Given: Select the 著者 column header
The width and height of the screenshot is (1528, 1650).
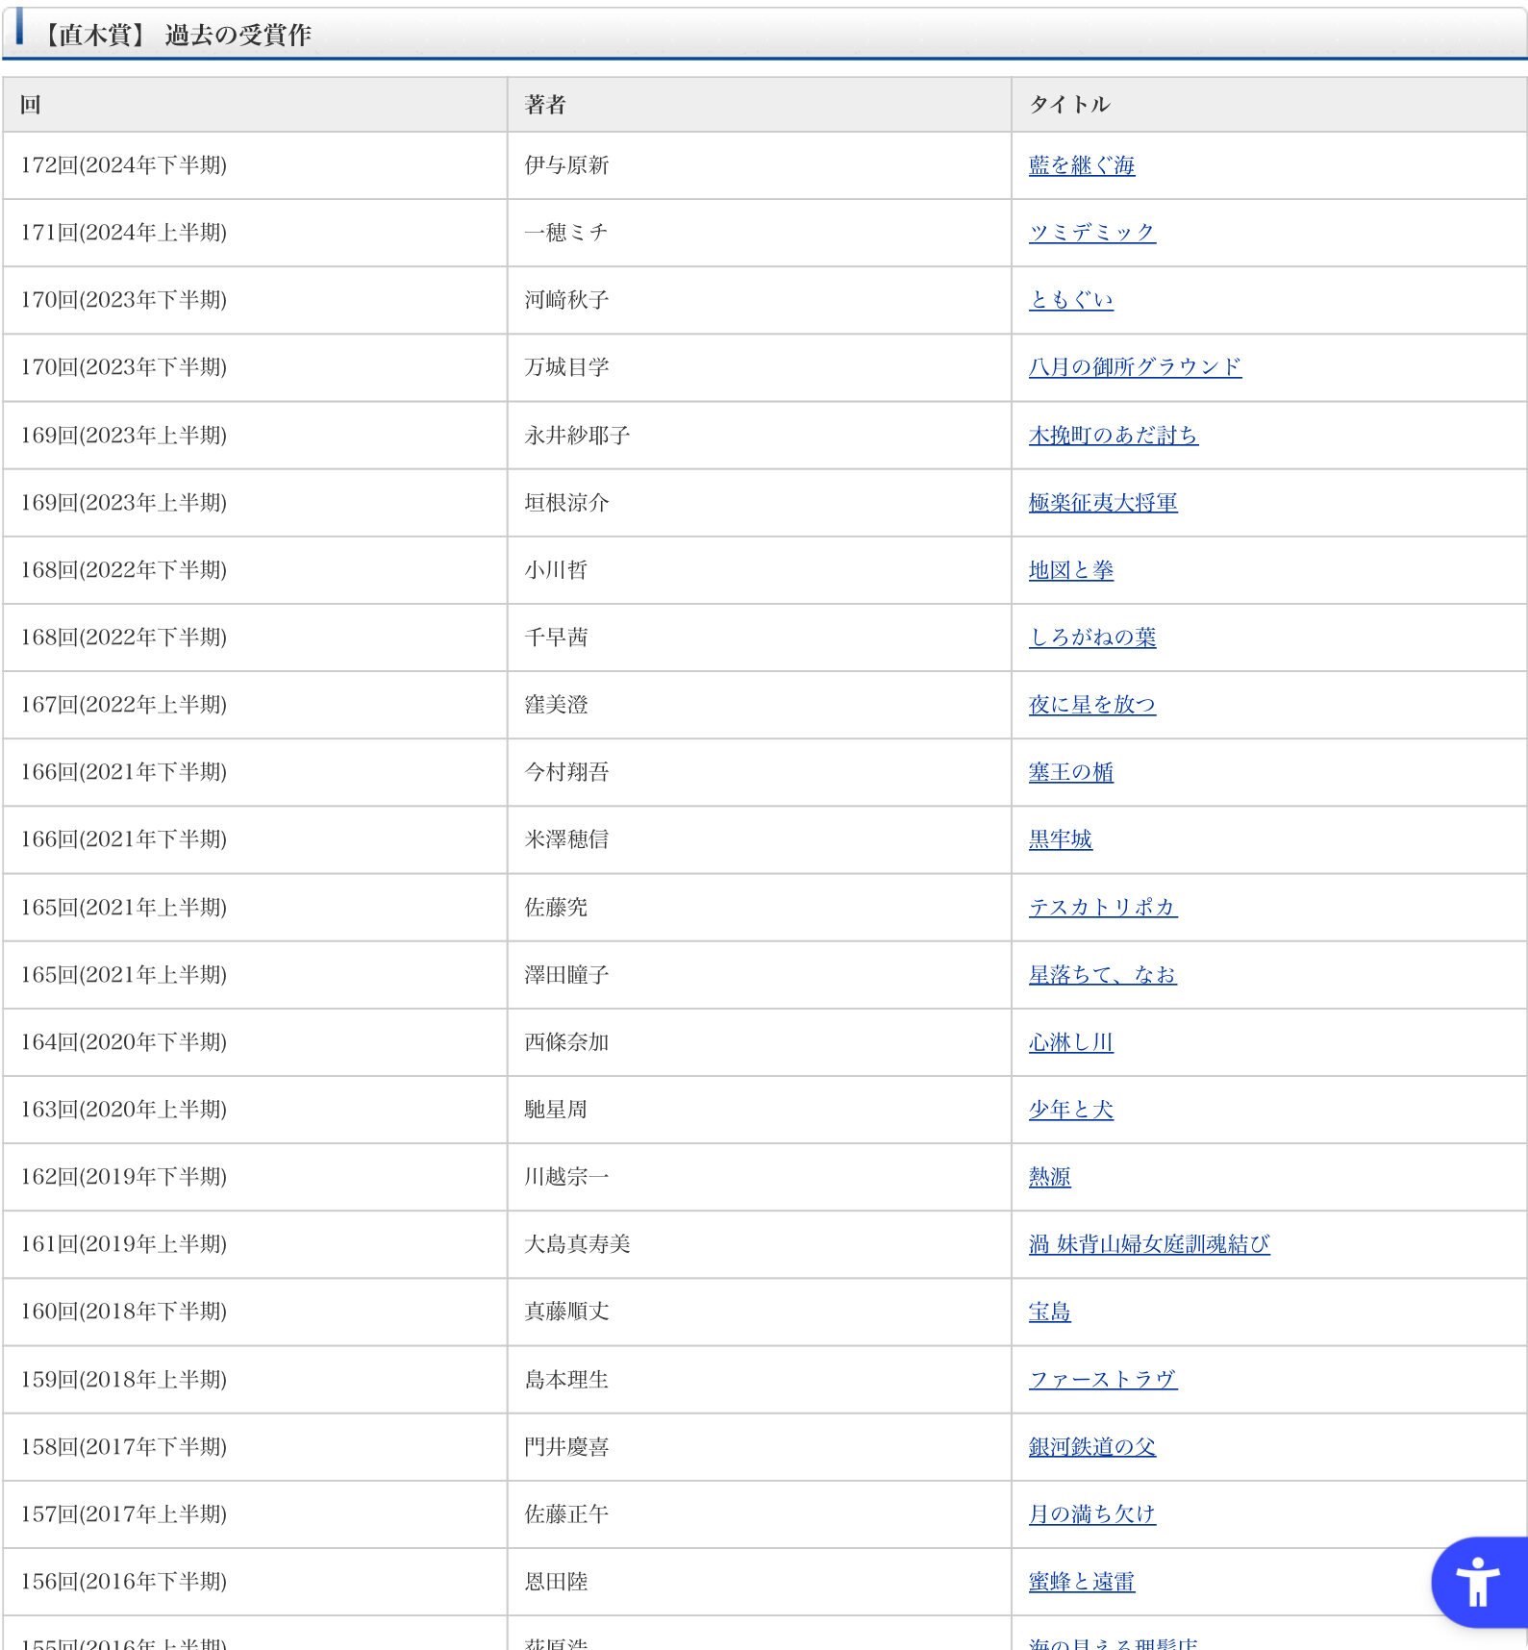Looking at the screenshot, I should (759, 105).
